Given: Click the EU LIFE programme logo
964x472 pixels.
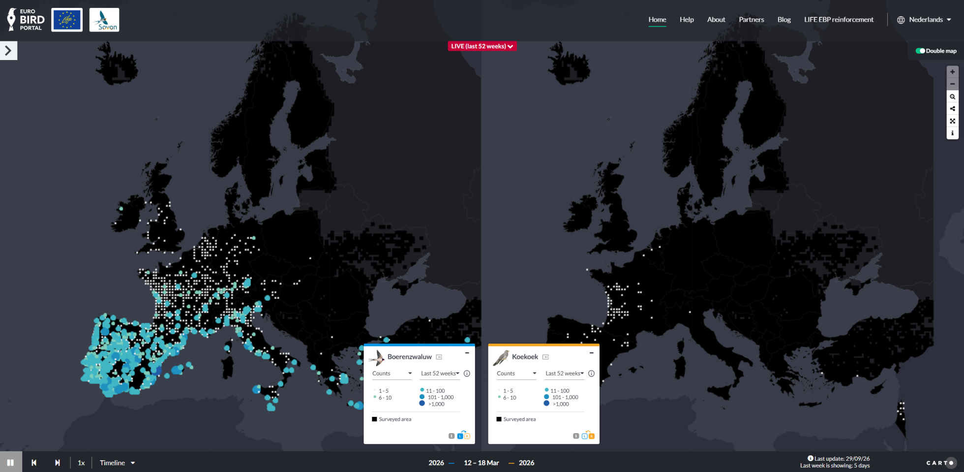Looking at the screenshot, I should pyautogui.click(x=67, y=20).
